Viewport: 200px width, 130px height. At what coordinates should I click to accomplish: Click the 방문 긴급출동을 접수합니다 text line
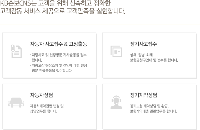(52, 71)
